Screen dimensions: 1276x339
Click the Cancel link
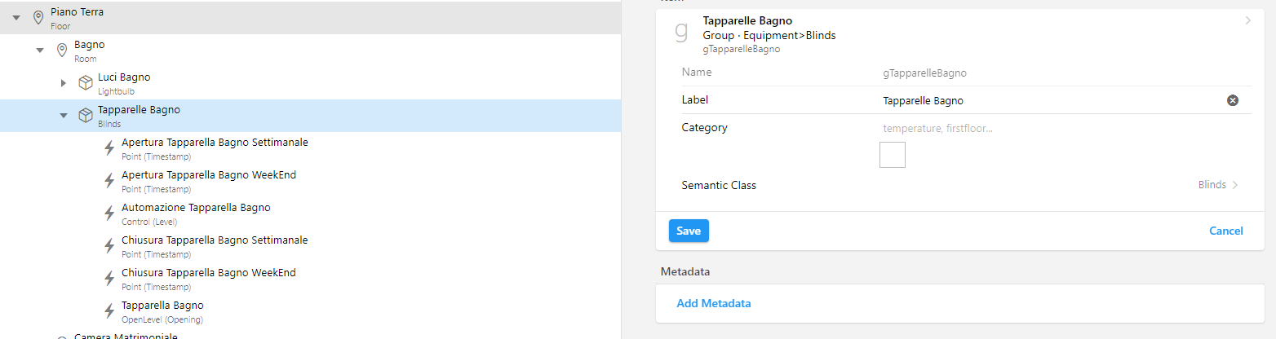coord(1225,231)
